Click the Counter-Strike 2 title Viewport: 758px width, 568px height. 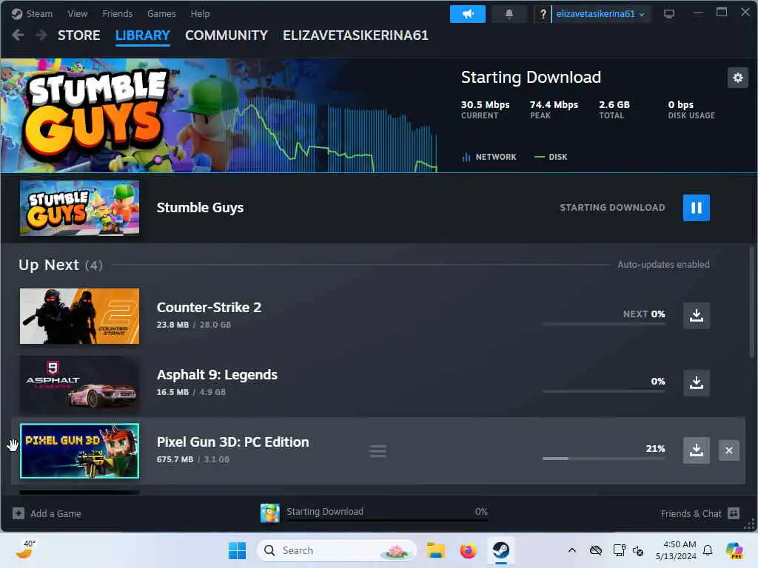[209, 307]
